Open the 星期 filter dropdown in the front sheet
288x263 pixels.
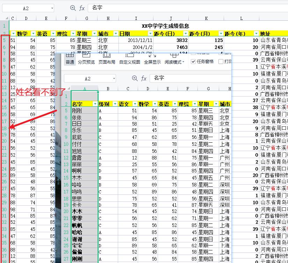coord(216,104)
